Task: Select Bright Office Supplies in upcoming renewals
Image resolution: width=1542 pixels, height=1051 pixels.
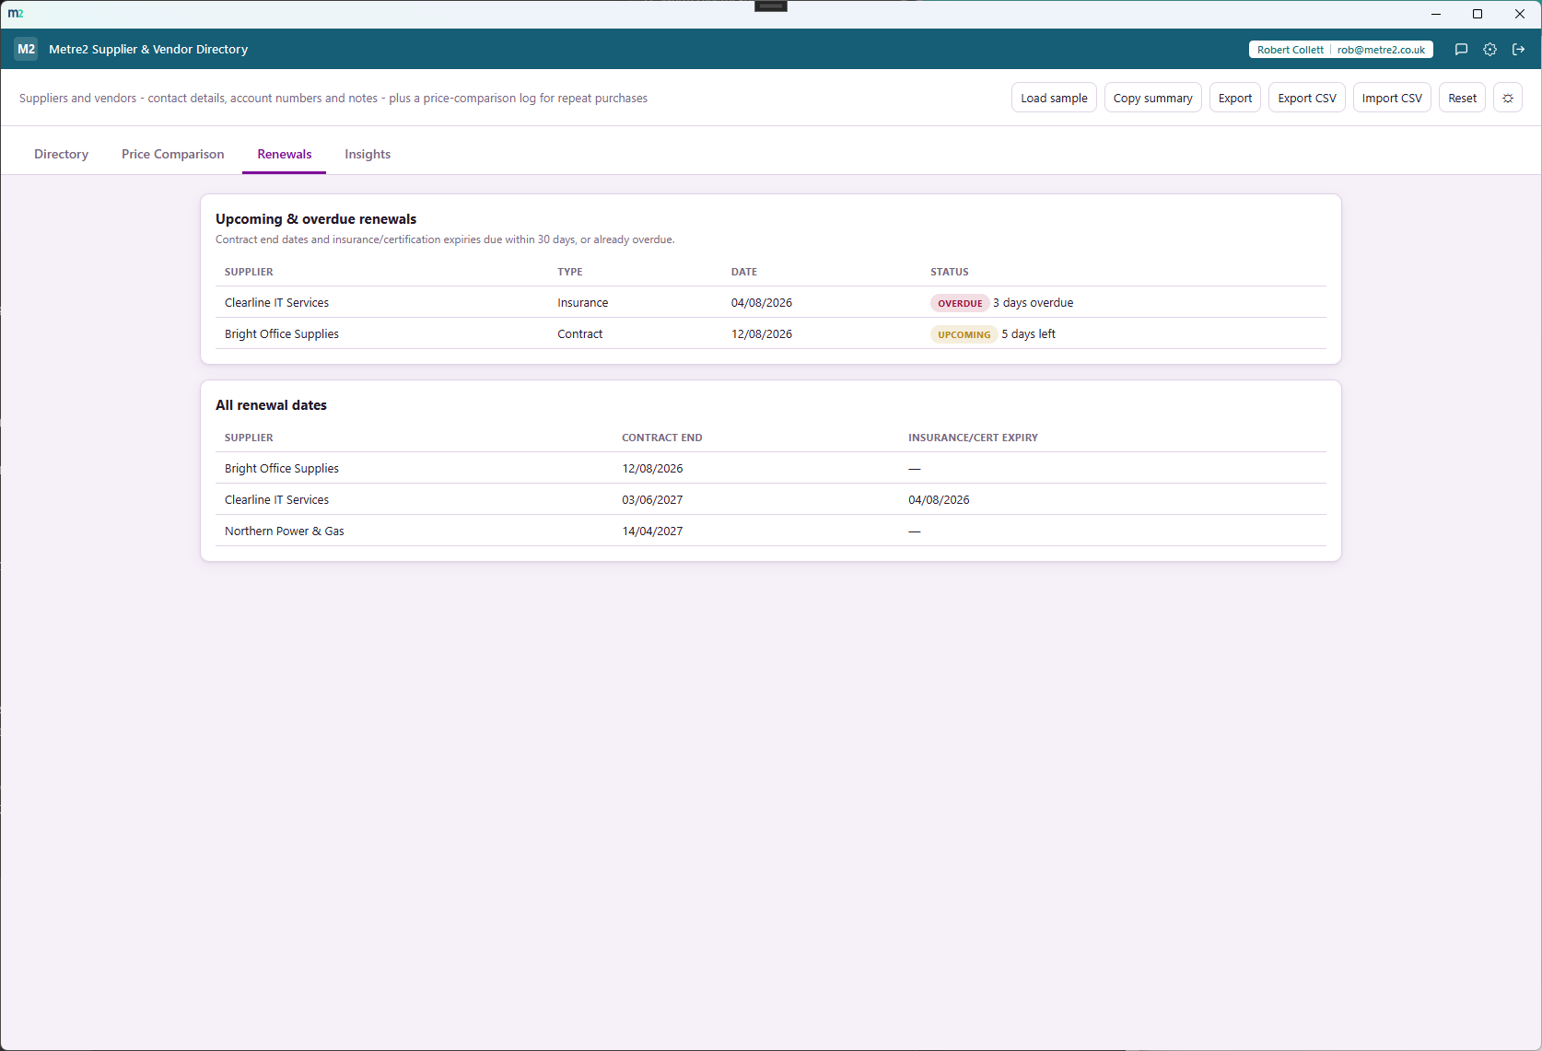Action: (x=282, y=333)
